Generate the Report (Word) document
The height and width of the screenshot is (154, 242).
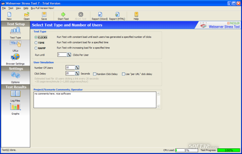point(100,16)
